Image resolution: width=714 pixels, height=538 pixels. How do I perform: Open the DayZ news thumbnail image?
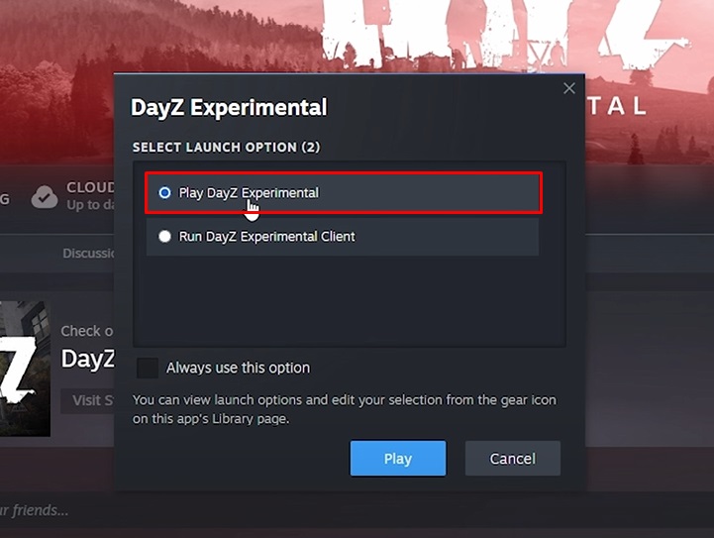point(25,369)
